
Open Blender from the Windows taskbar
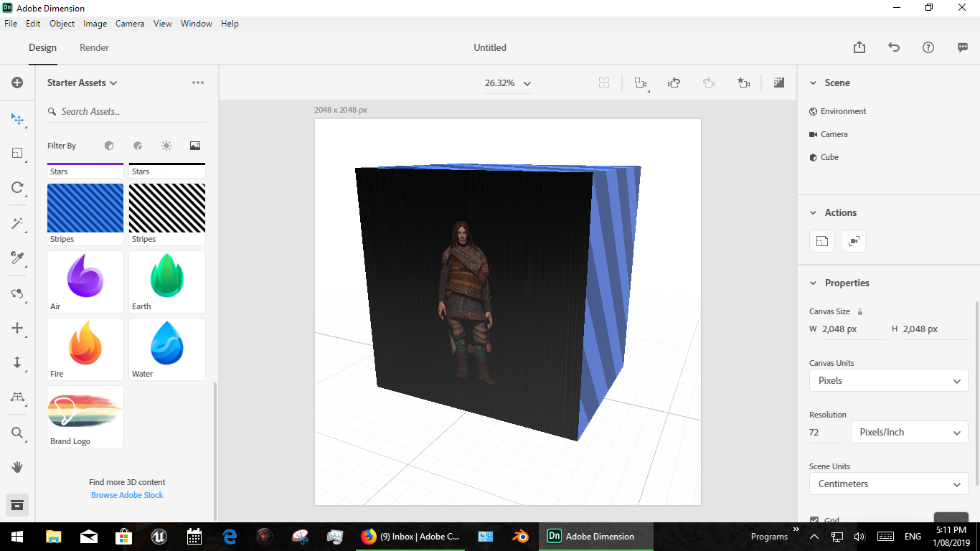coord(519,536)
